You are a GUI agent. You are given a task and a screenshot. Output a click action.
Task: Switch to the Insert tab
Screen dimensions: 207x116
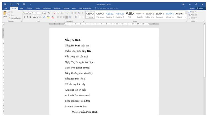(x=21, y=8)
